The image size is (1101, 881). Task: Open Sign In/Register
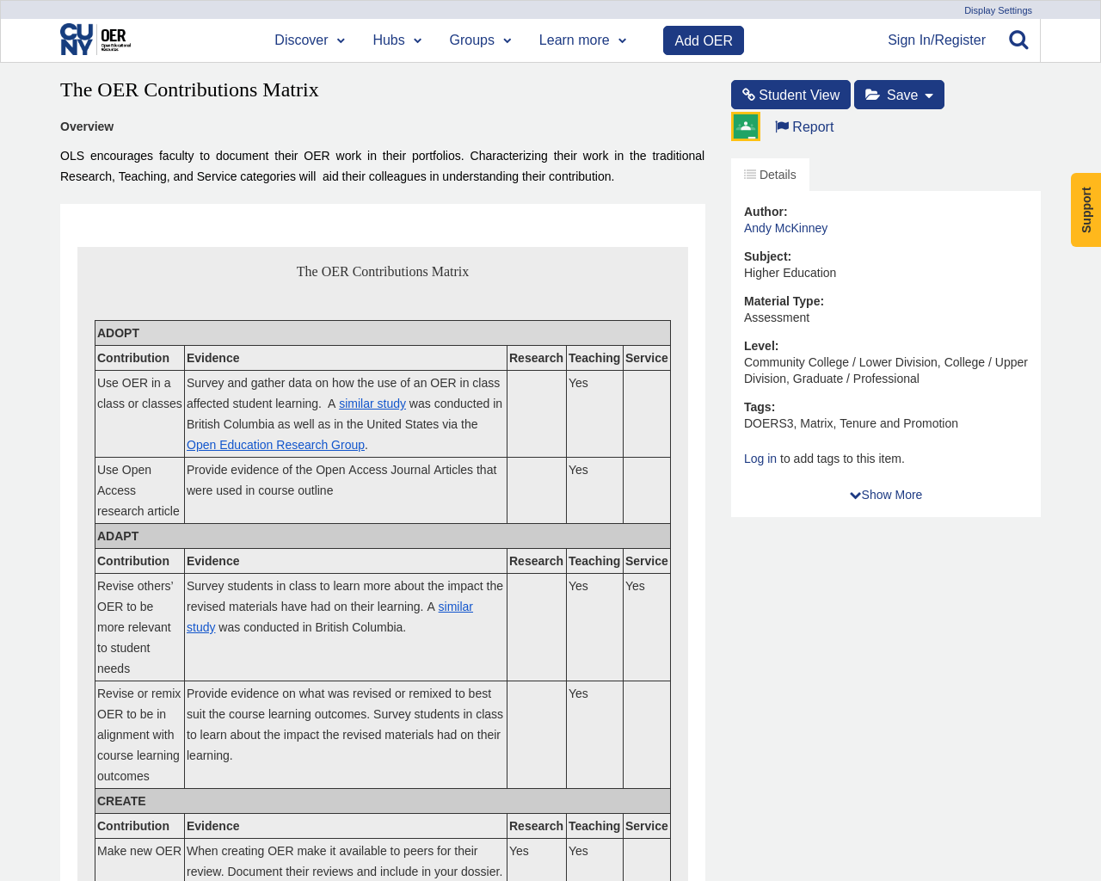(x=936, y=38)
